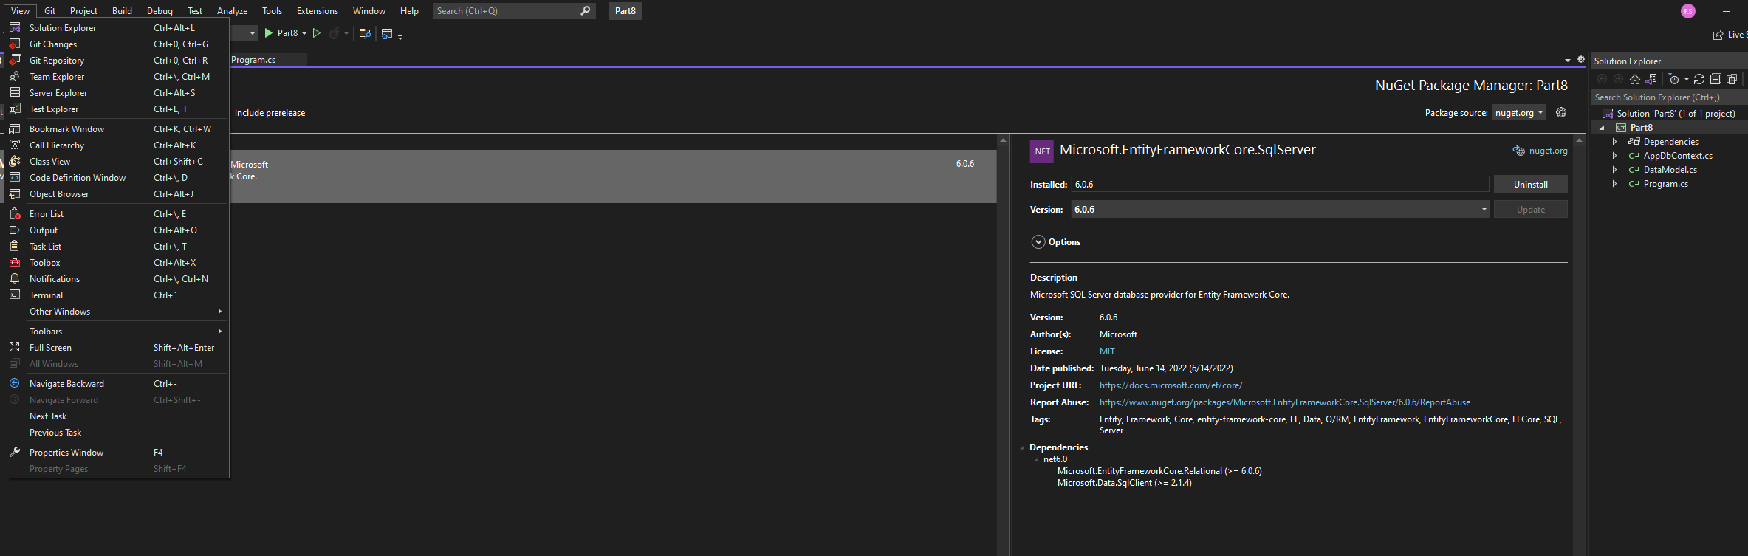Open the document tabs list dropdown arrow

[1568, 60]
